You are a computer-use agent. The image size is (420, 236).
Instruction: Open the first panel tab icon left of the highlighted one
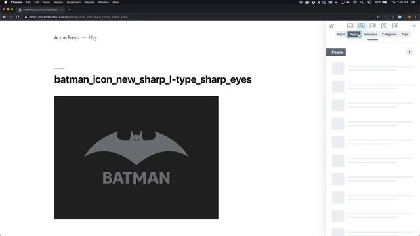tap(350, 26)
